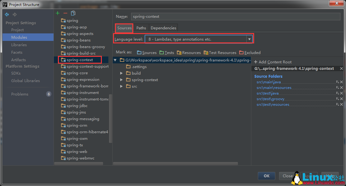This screenshot has height=186, width=346.
Task: Switch to the Sources tab
Action: point(125,28)
